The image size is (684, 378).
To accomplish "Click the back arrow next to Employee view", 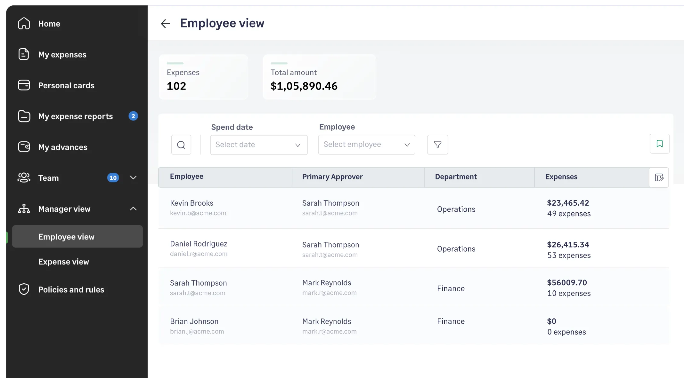I will [165, 23].
